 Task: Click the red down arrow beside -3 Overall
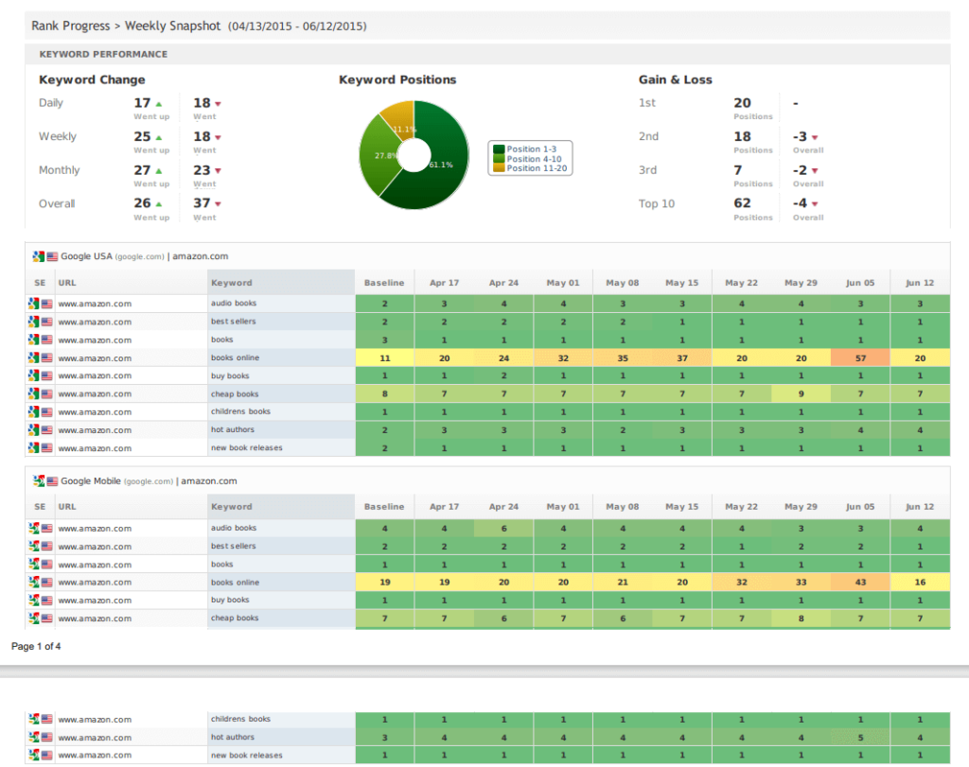(815, 137)
